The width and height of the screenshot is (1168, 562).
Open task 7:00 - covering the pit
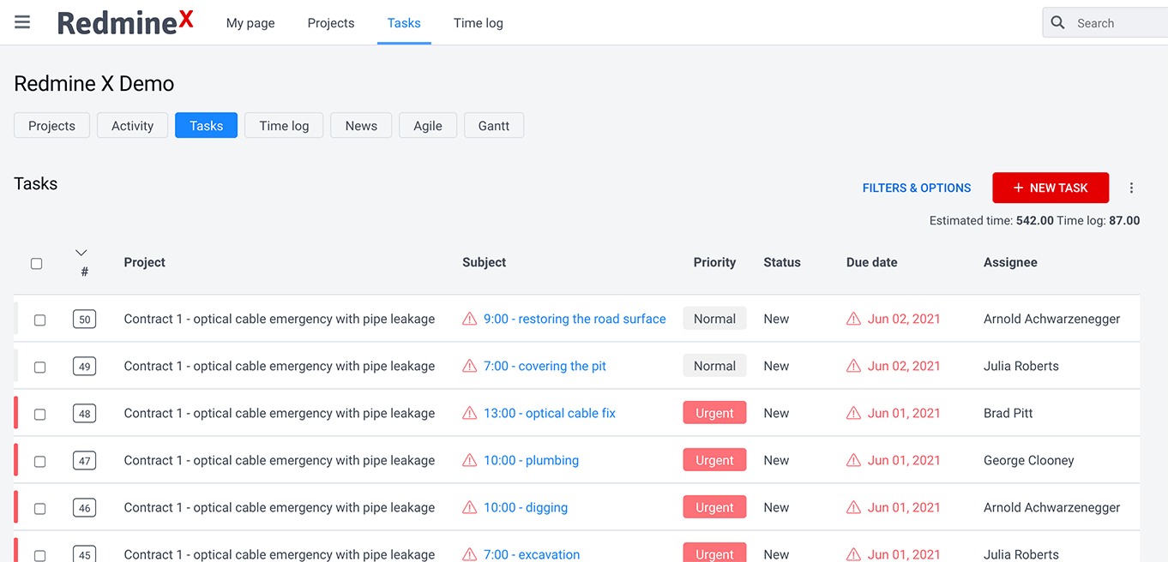(x=545, y=366)
